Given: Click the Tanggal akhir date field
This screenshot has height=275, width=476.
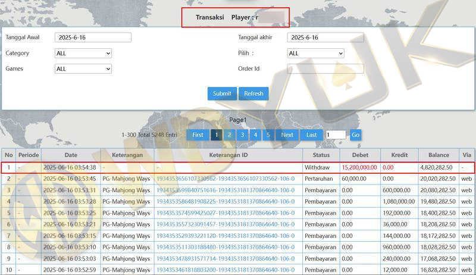Looking at the screenshot, I should tap(325, 37).
